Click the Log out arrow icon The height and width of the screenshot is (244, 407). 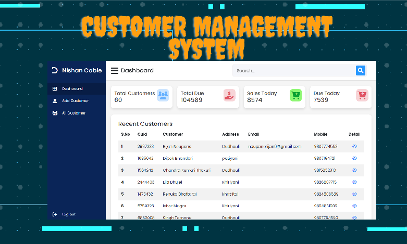pyautogui.click(x=55, y=214)
